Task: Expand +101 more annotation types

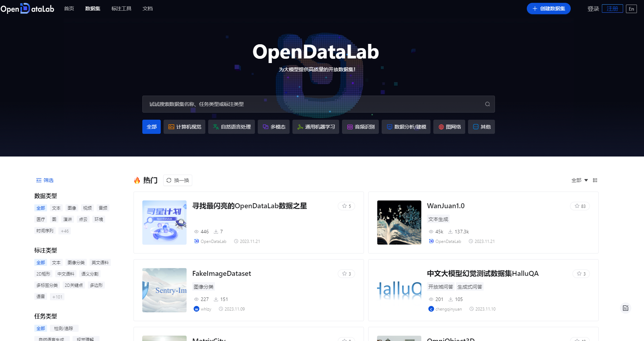Action: [x=57, y=297]
